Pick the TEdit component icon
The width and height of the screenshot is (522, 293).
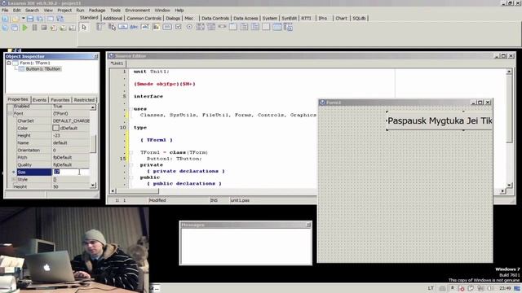click(x=145, y=27)
